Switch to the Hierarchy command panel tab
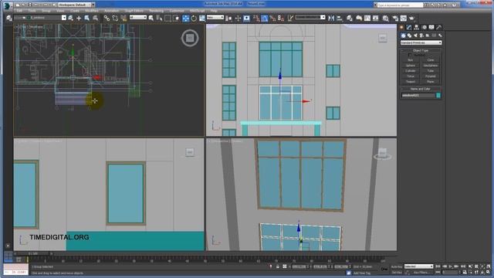The height and width of the screenshot is (278, 494). 416,27
